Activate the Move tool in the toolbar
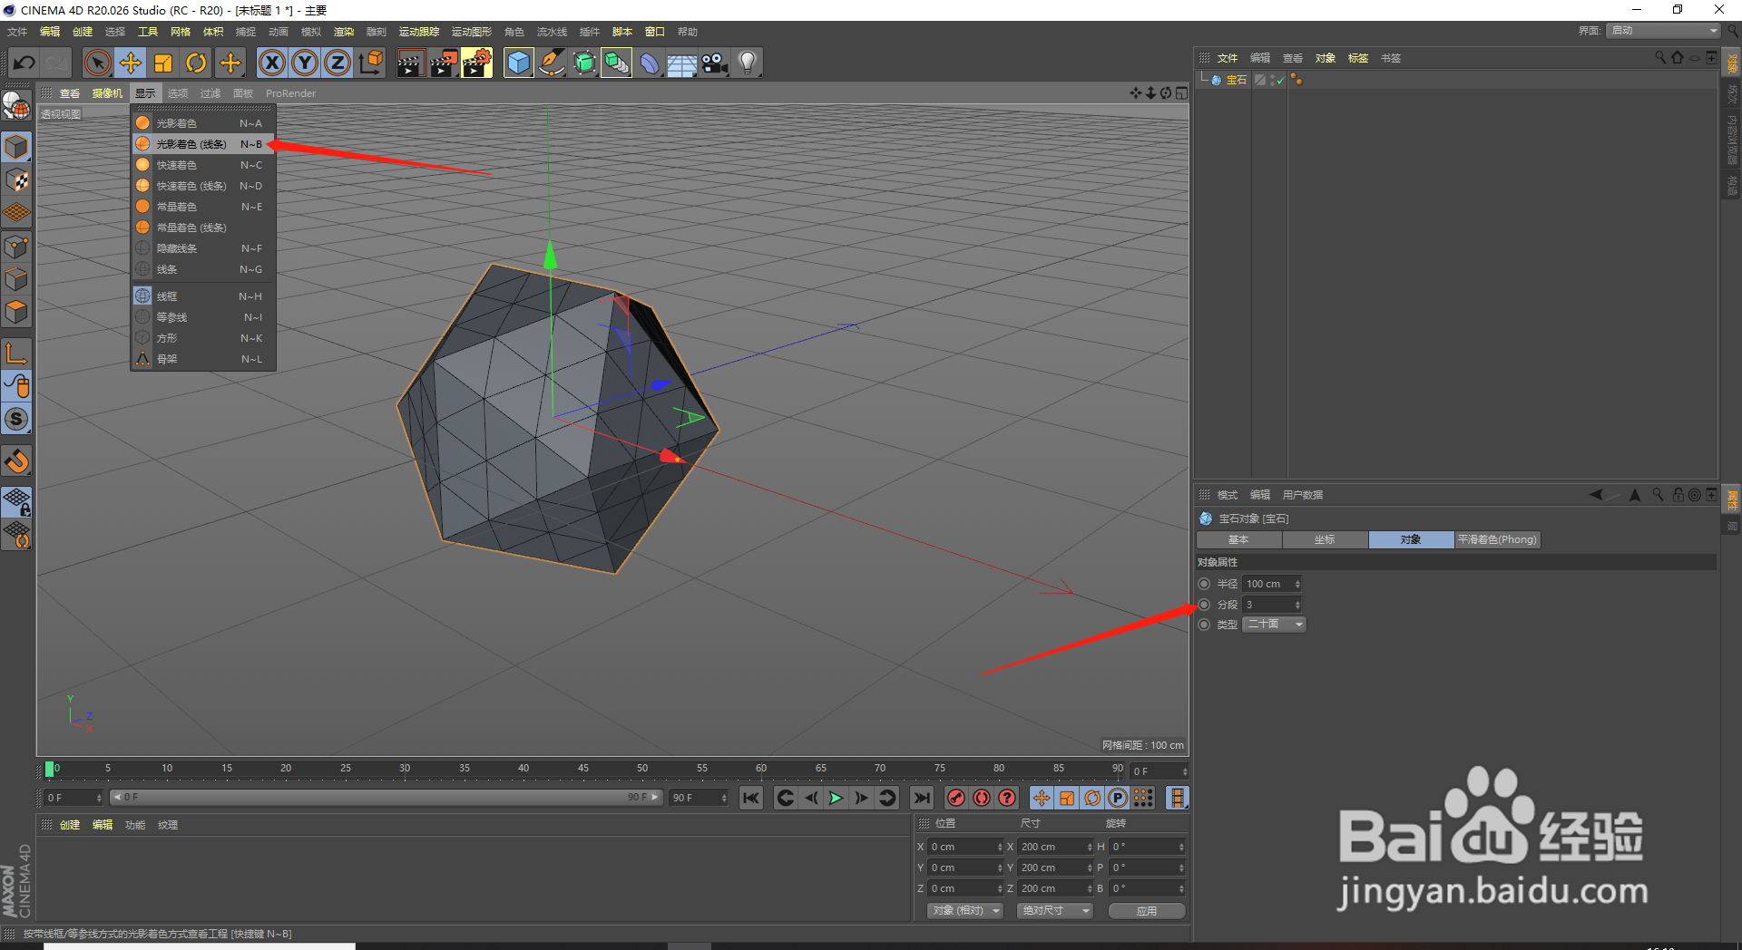Viewport: 1742px width, 950px height. [x=130, y=63]
